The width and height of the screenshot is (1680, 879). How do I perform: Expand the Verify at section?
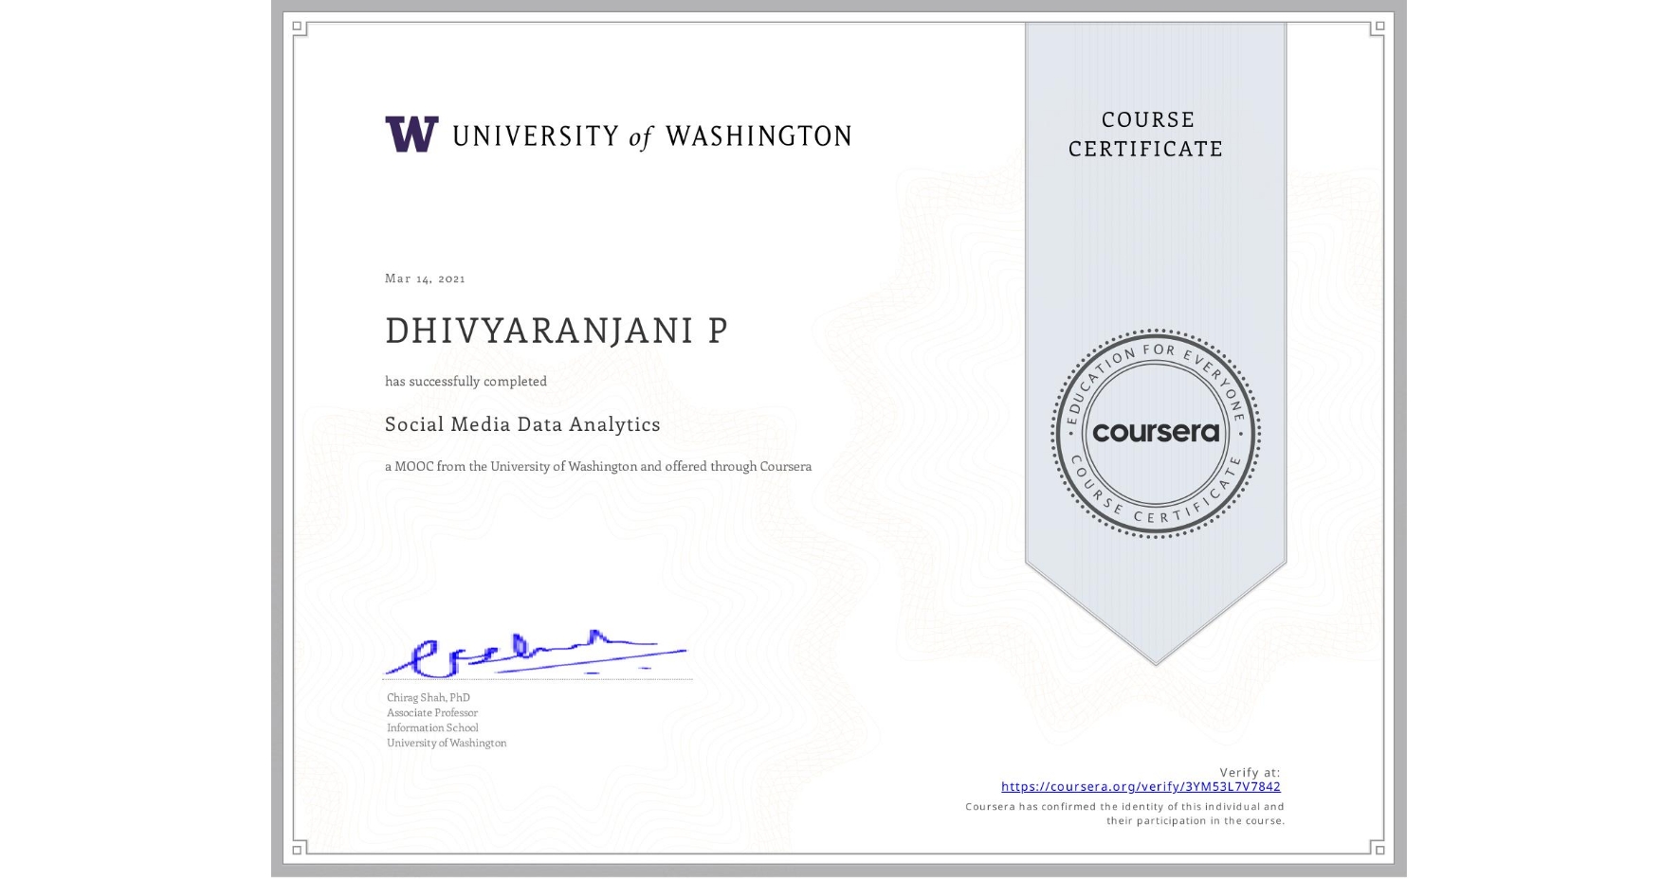(x=1249, y=773)
